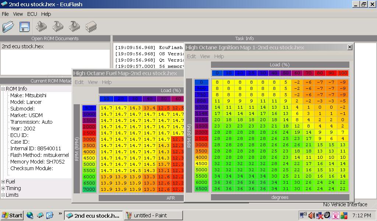This screenshot has height=221, width=377.
Task: Open Help menu of the Fuel Map window
Action: coord(107,82)
